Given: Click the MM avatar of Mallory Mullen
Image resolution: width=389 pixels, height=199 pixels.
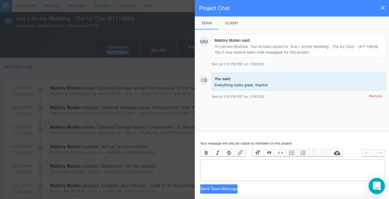Looking at the screenshot, I should point(204,42).
